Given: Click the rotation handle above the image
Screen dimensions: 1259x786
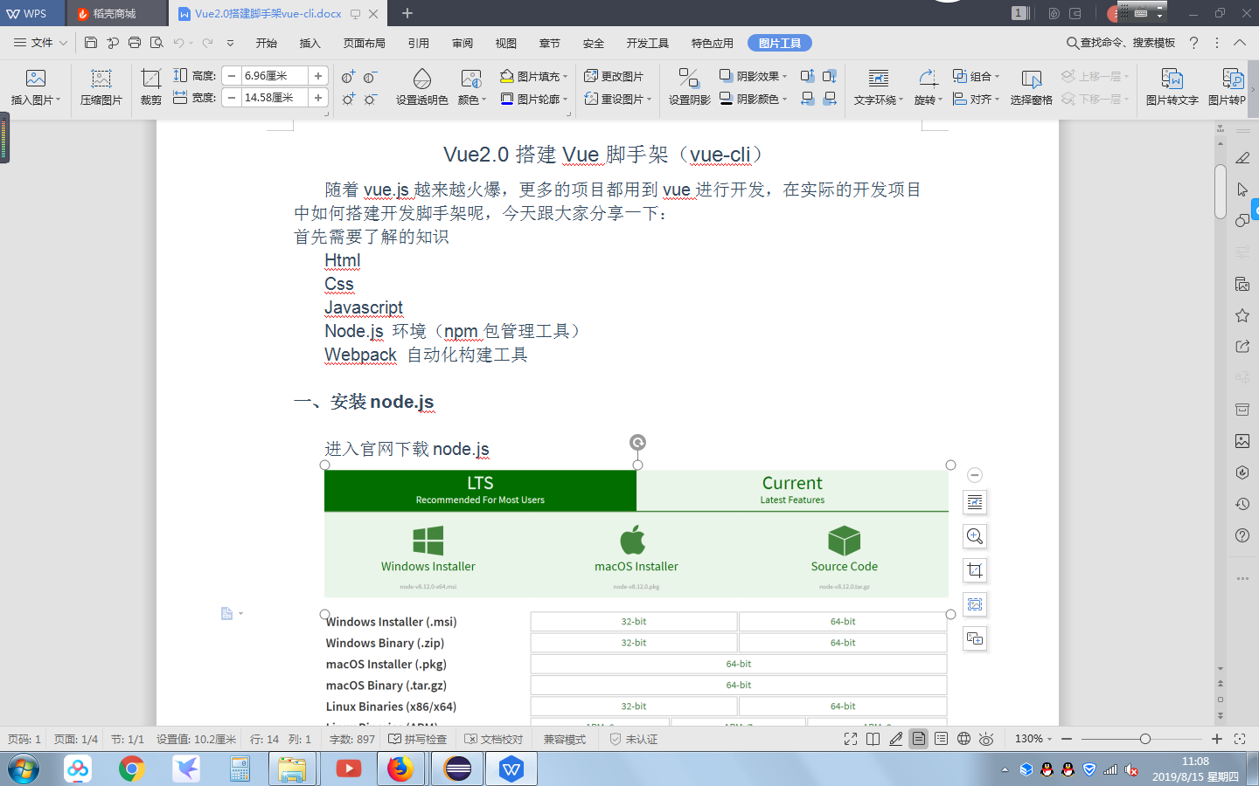Looking at the screenshot, I should point(637,442).
